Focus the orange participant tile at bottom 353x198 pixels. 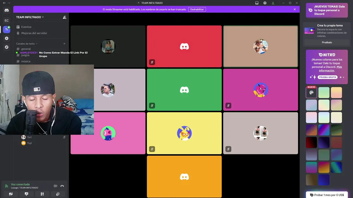click(x=184, y=177)
